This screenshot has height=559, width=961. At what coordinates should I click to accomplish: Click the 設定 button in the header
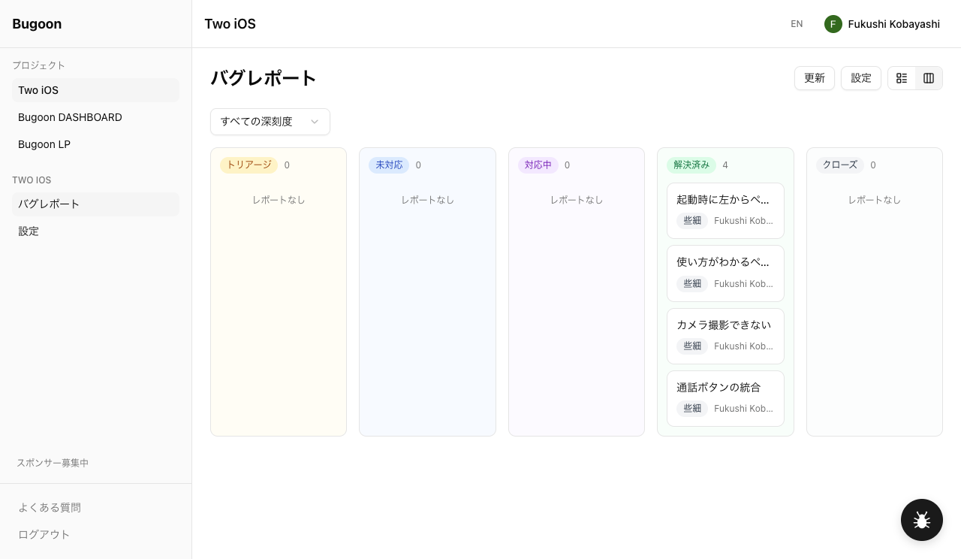[861, 78]
